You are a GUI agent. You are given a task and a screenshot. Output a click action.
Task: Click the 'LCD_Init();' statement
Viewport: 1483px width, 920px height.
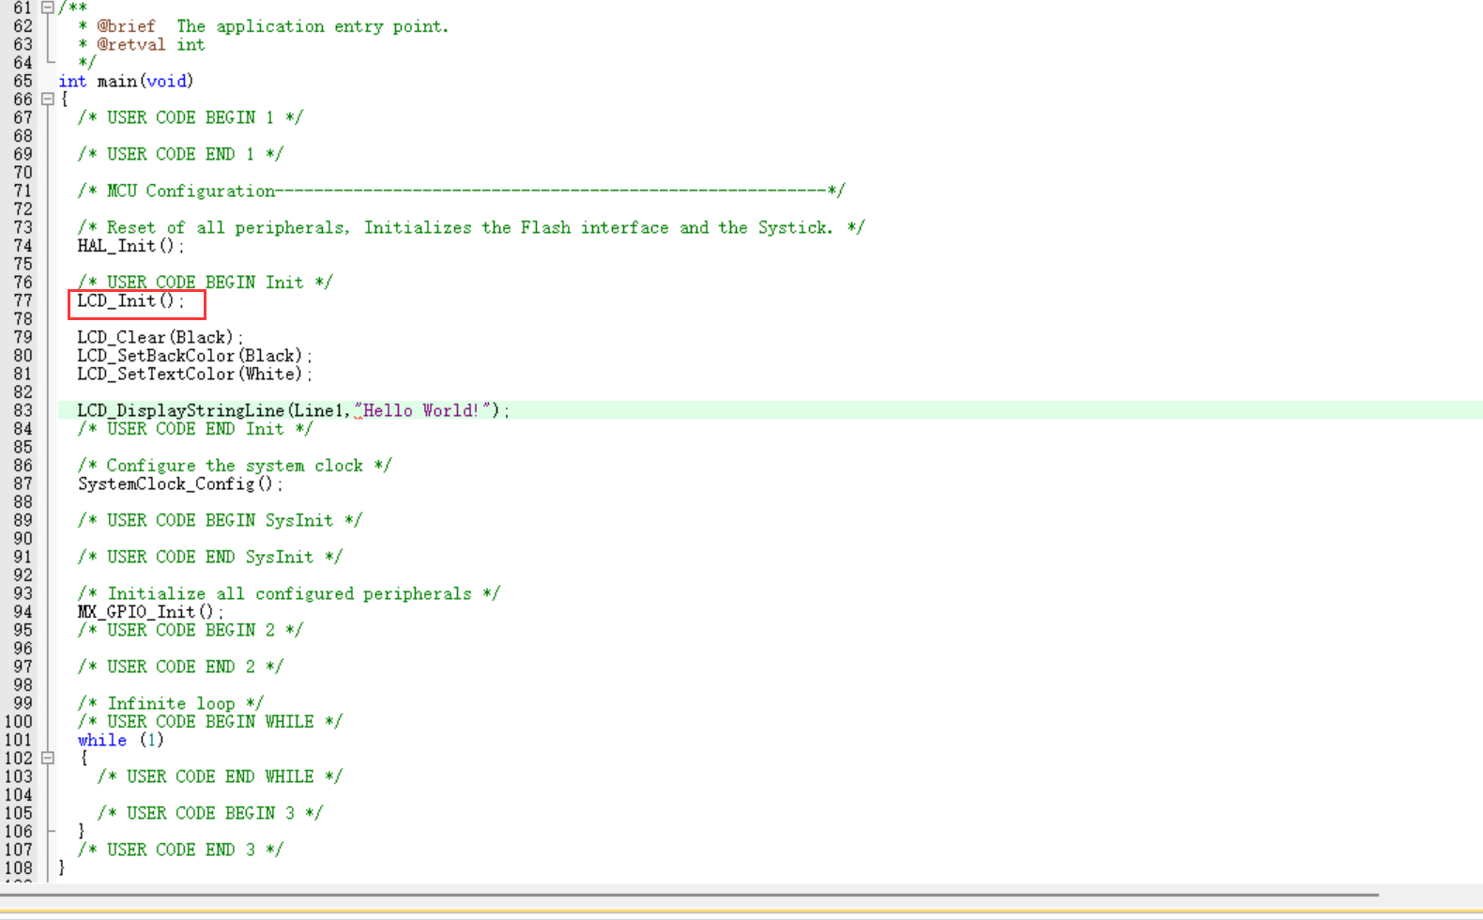pyautogui.click(x=130, y=301)
